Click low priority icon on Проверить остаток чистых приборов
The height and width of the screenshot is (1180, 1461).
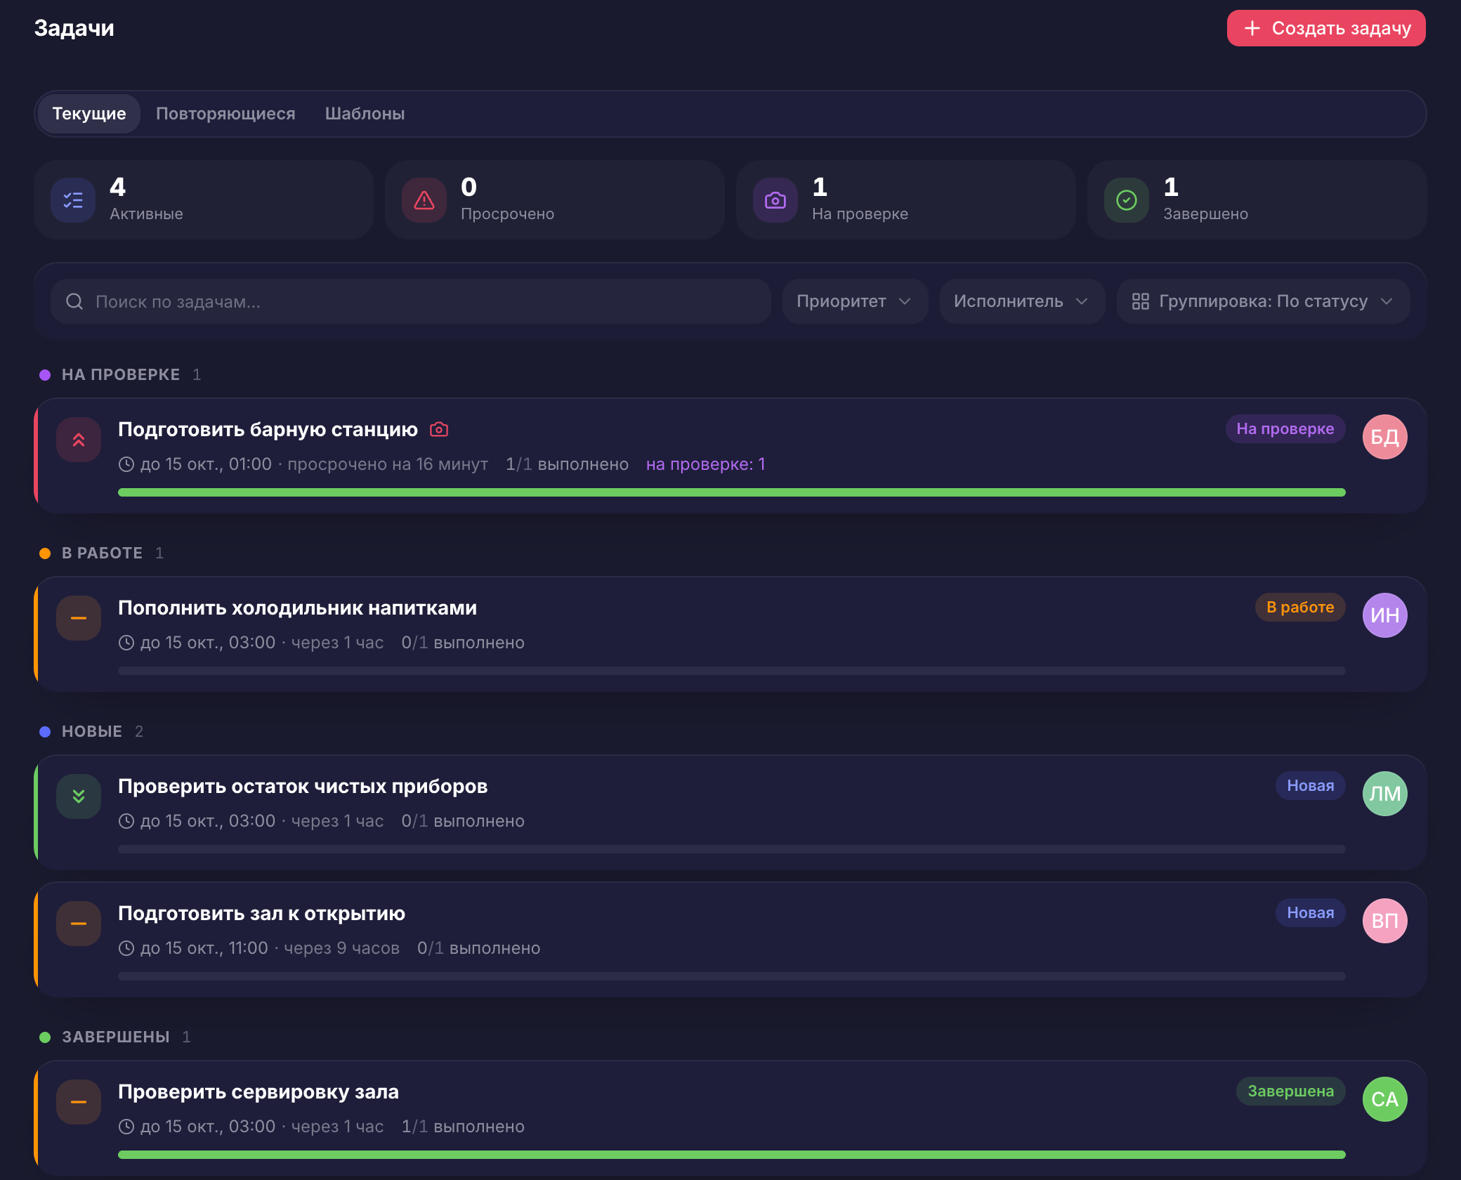[79, 796]
